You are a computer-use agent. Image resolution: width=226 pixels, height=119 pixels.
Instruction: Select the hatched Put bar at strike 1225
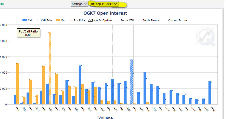[x=50, y=68]
